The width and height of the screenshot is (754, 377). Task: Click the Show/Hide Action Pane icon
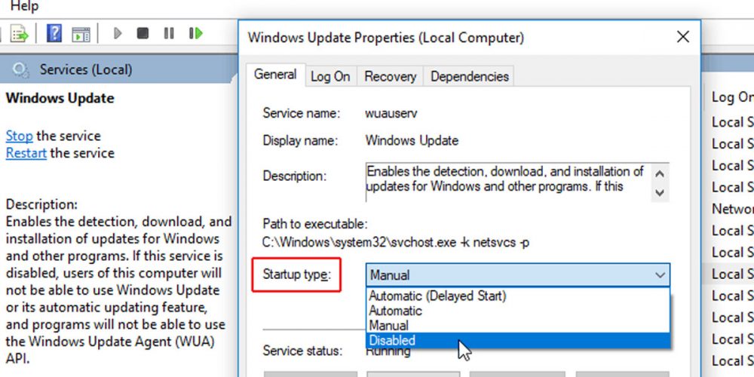pos(81,34)
